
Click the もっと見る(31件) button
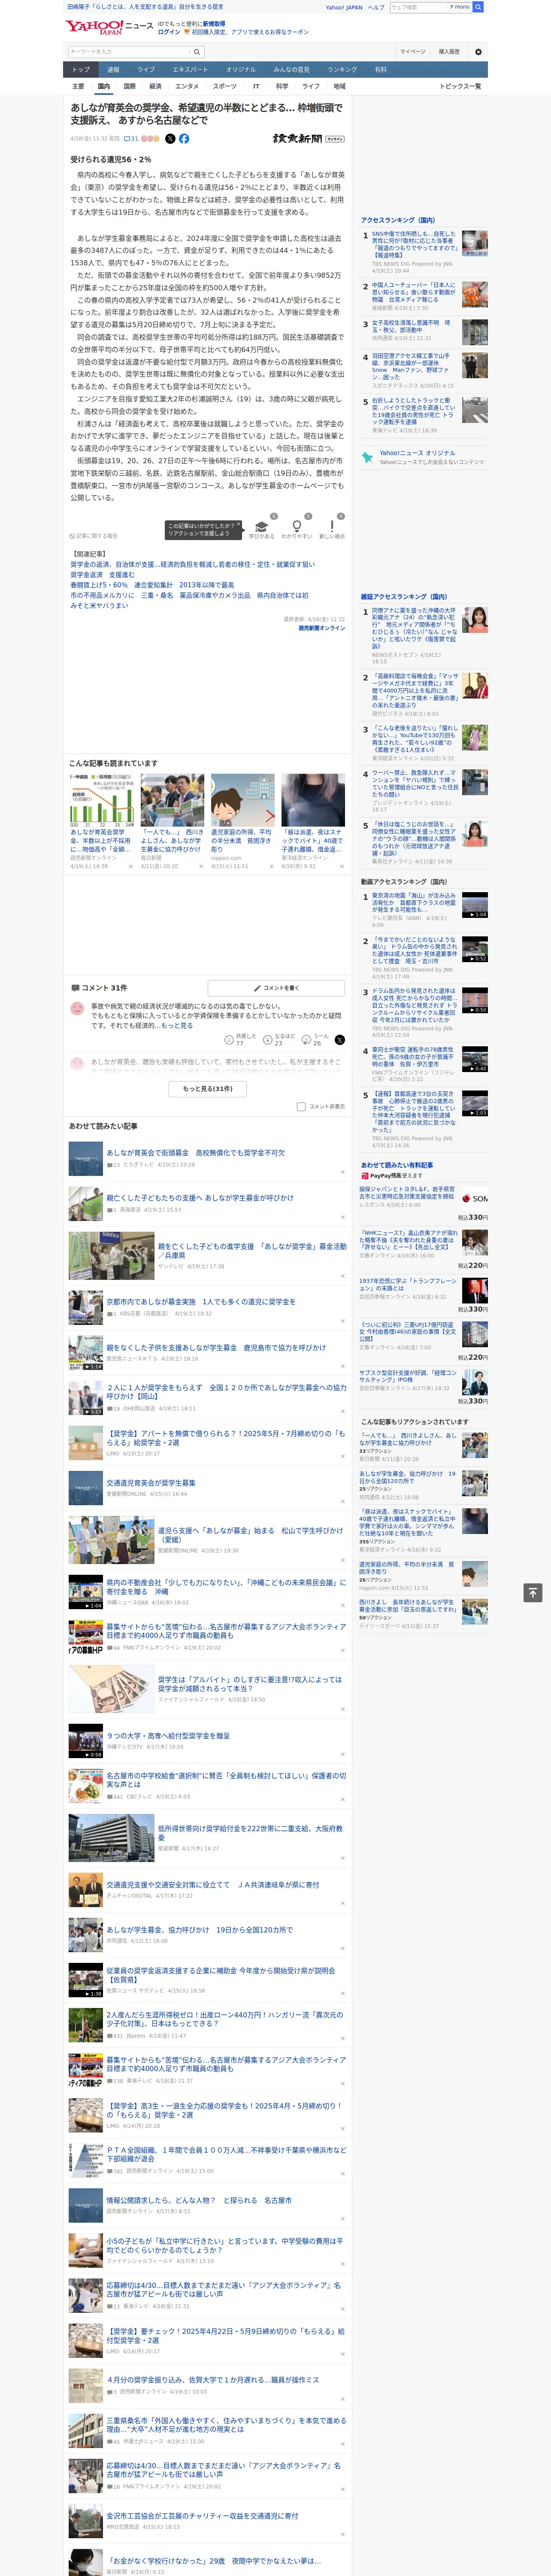pos(207,1088)
